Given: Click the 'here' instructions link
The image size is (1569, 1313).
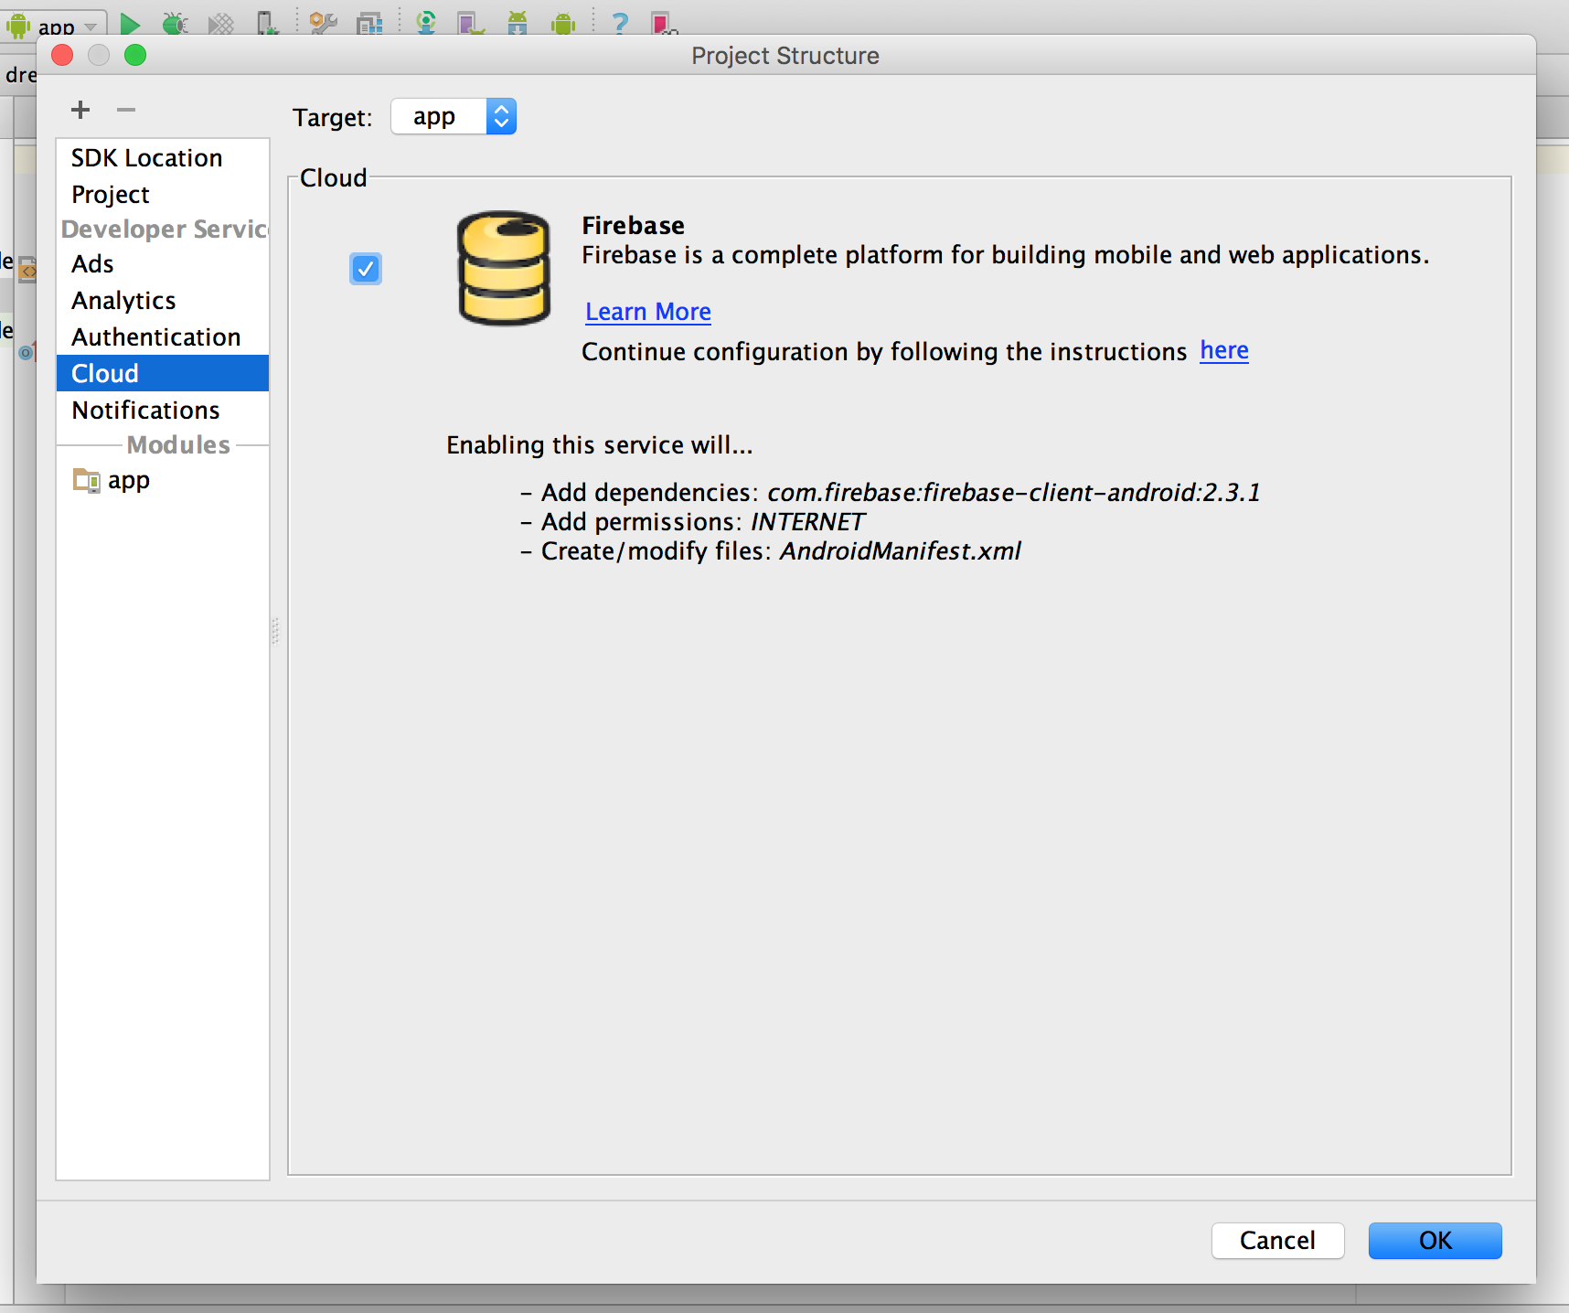Looking at the screenshot, I should 1223,351.
